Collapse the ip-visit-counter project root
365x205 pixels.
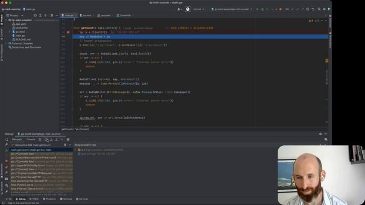click(6, 20)
